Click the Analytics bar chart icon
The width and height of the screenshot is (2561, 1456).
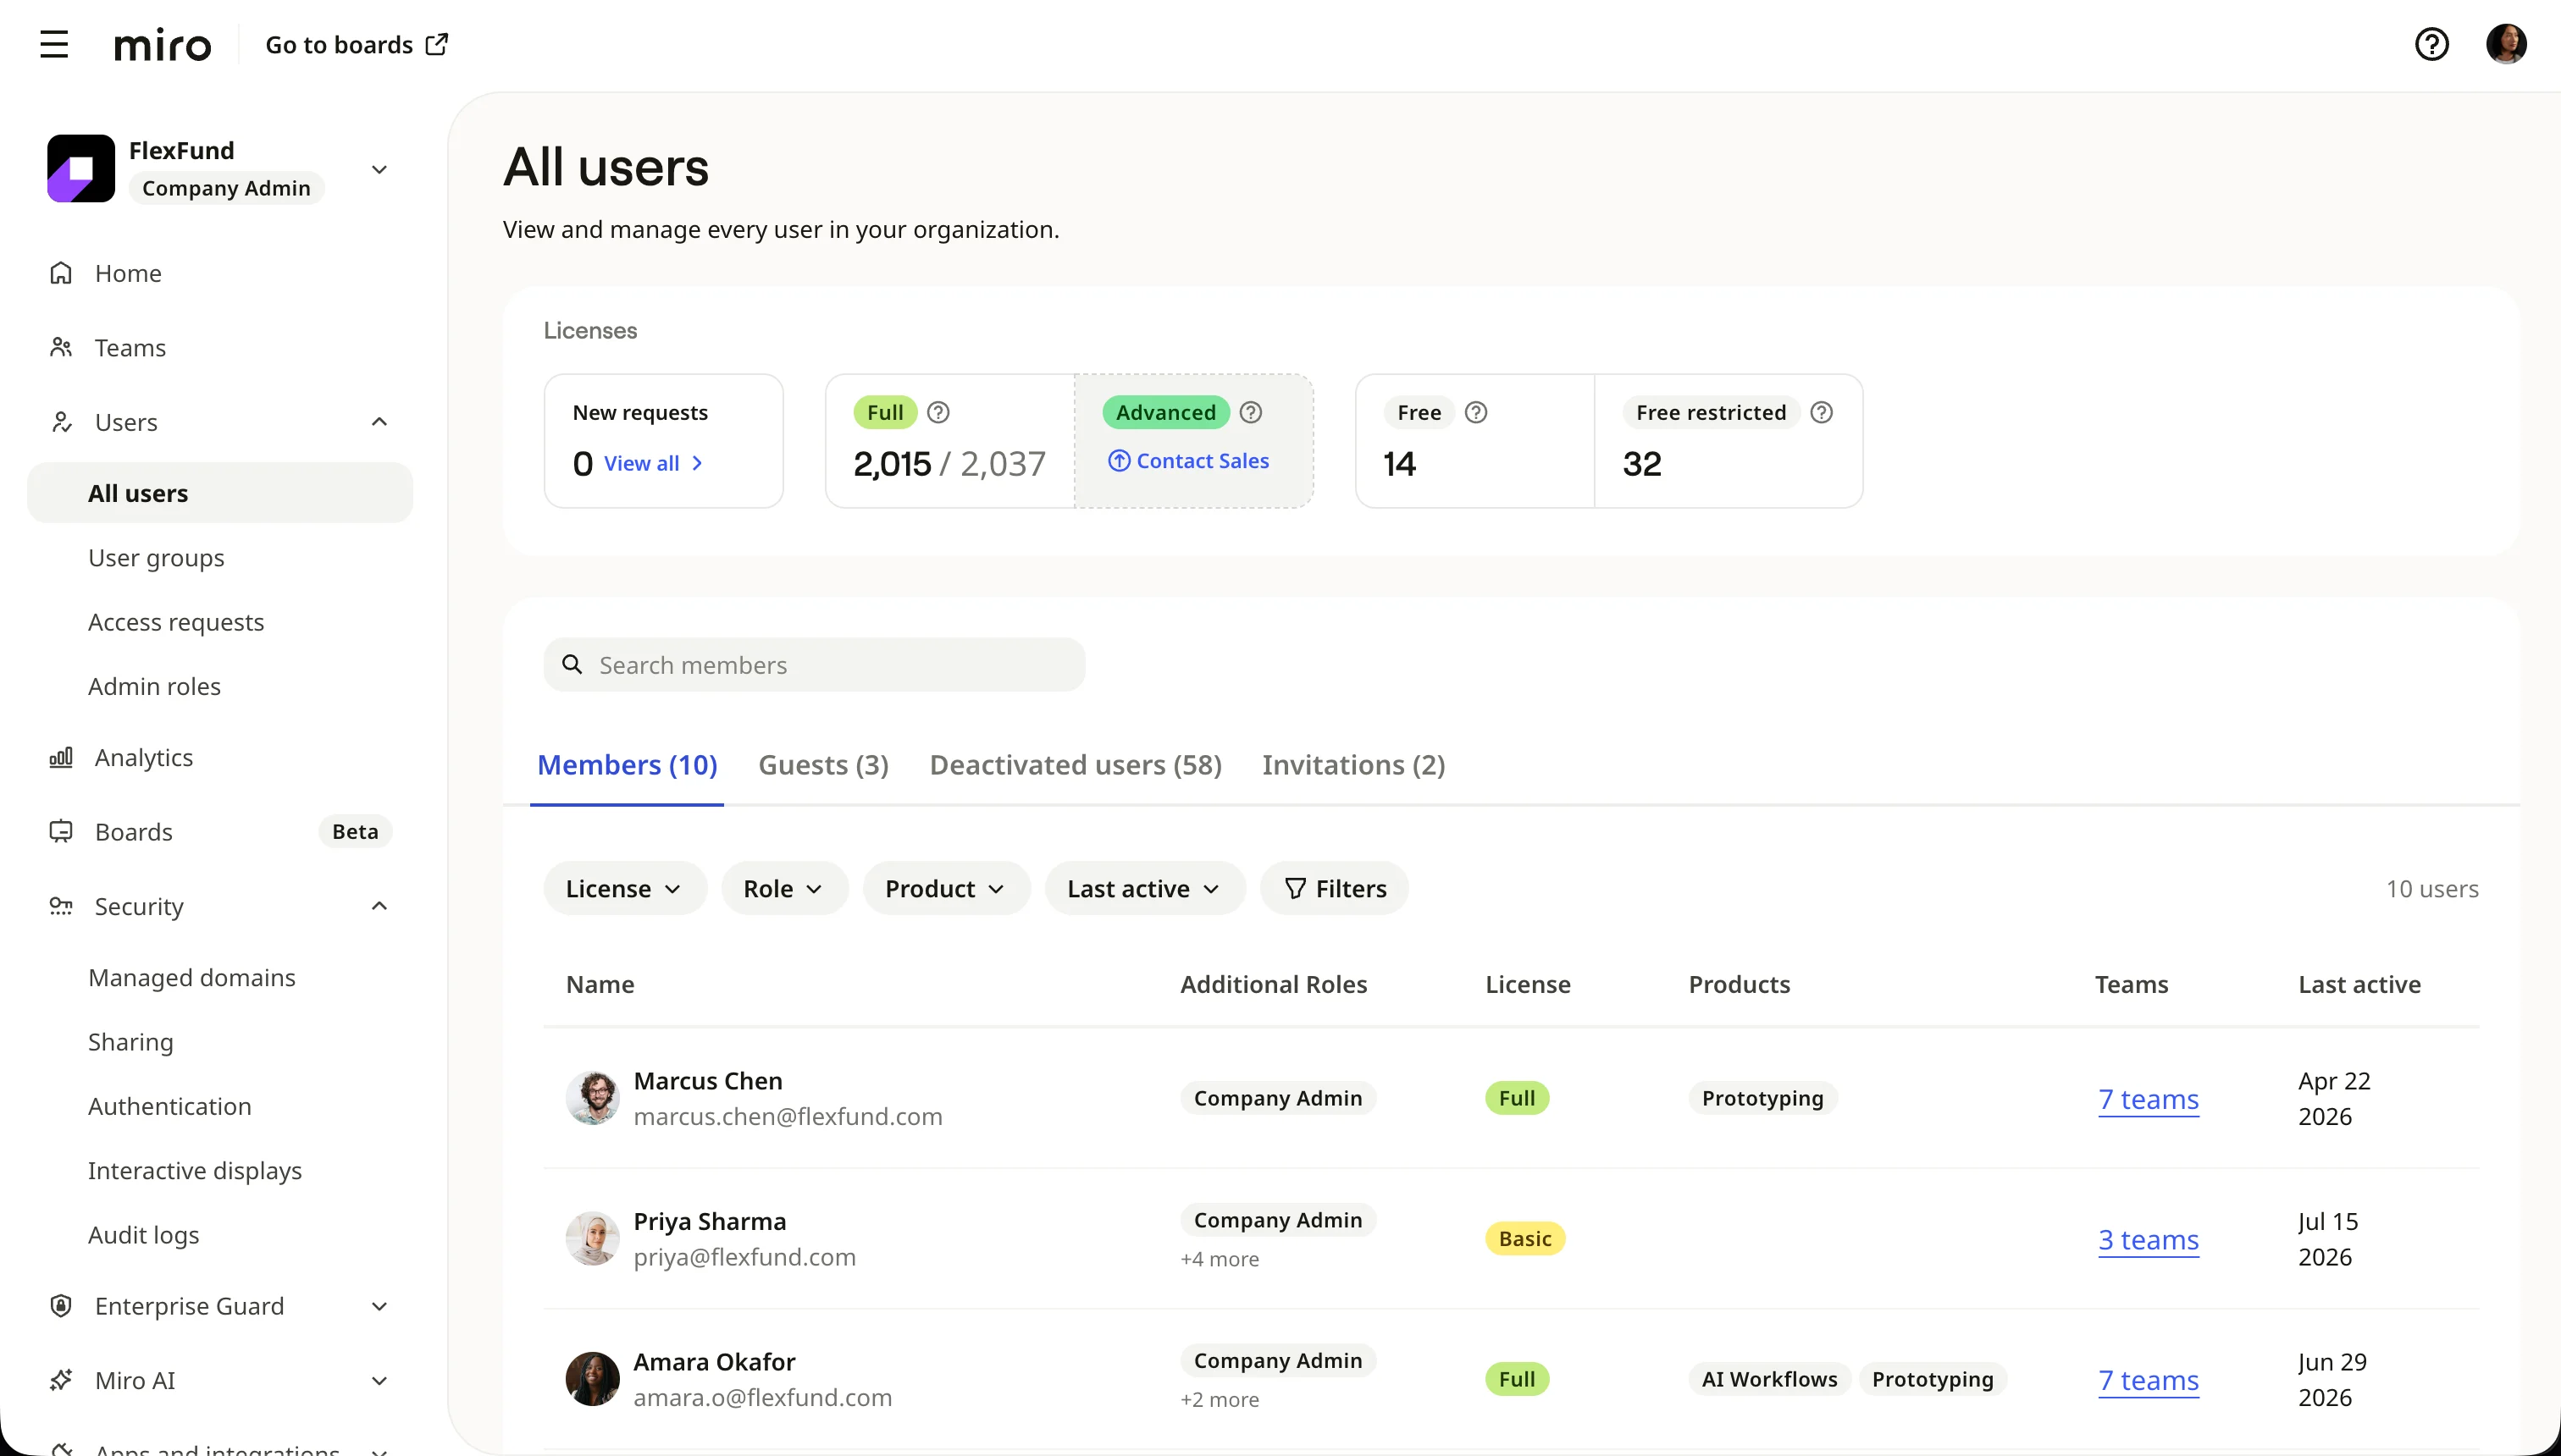point(61,757)
